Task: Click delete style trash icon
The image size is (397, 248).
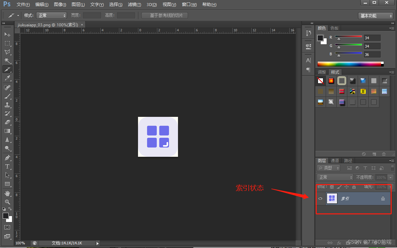Action: [x=384, y=154]
